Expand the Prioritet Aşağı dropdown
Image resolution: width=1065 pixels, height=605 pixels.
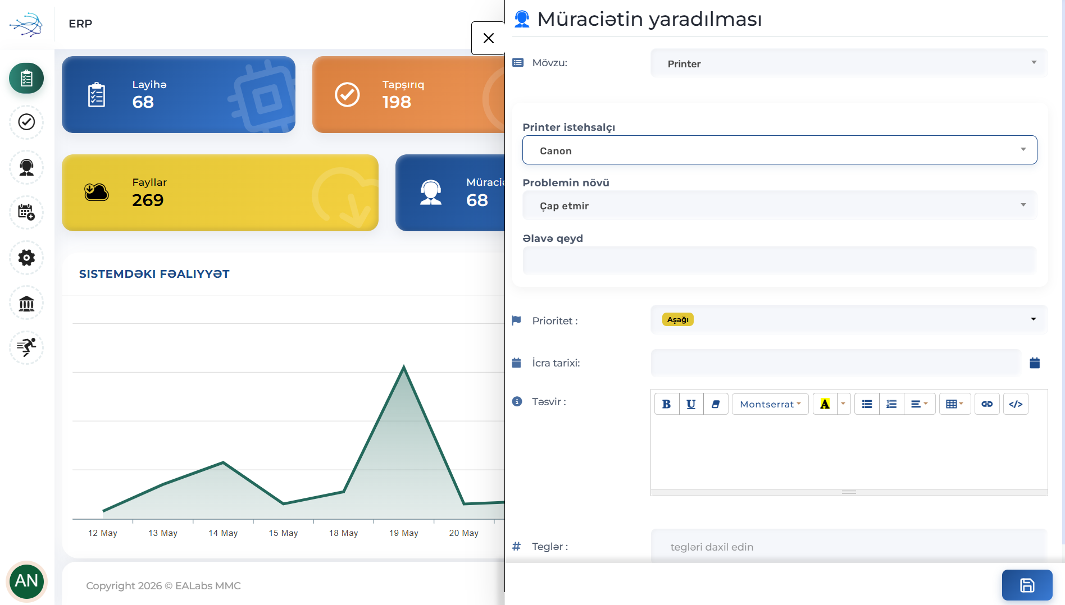click(x=849, y=319)
